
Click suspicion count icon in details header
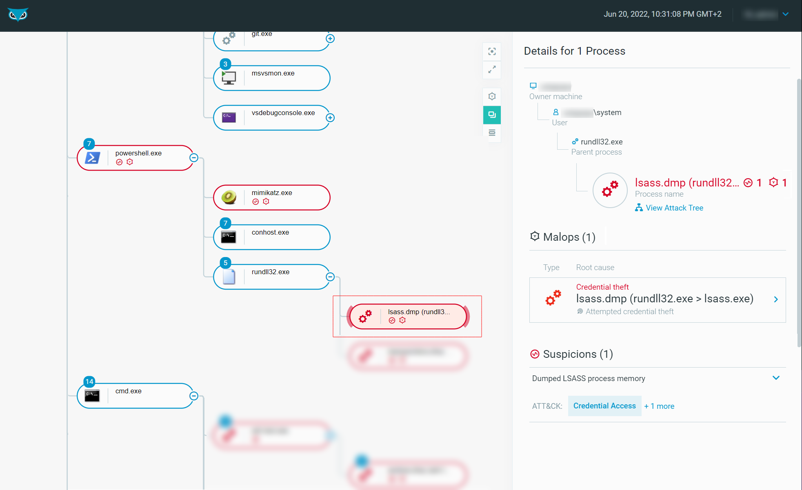(x=748, y=183)
